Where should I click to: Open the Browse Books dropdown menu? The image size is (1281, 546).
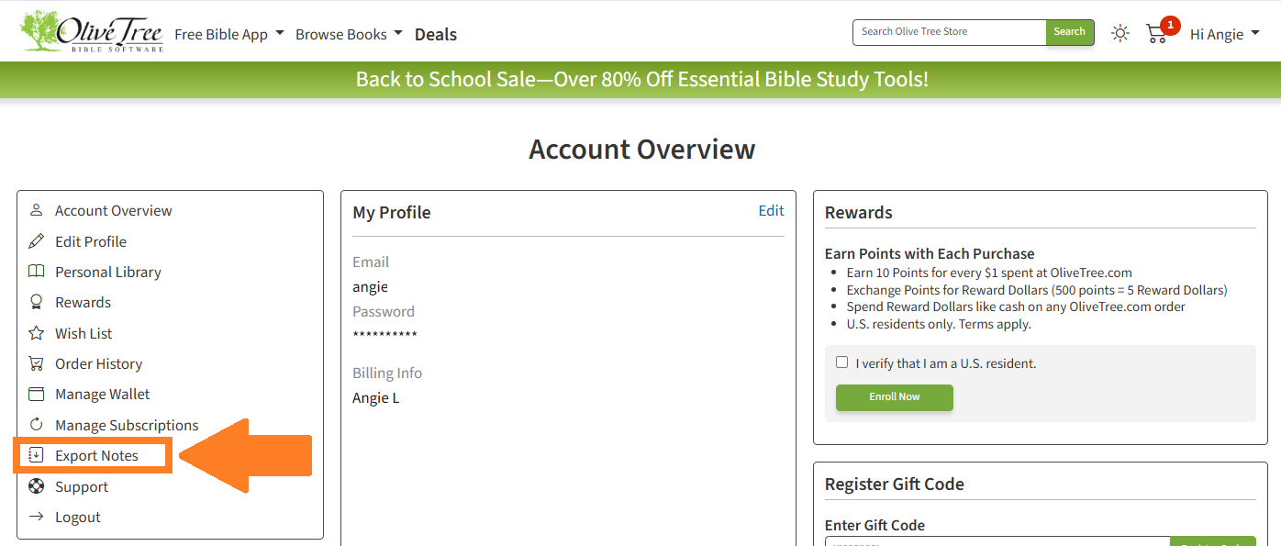[x=349, y=34]
